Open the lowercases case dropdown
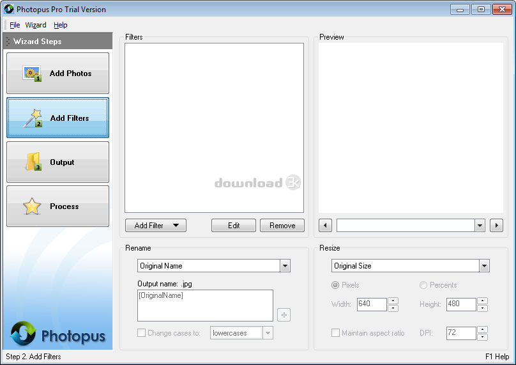The image size is (516, 365). 268,333
